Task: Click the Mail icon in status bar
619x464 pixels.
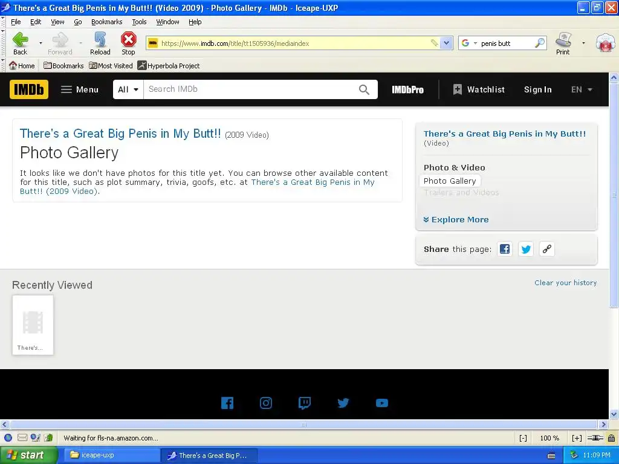Action: pyautogui.click(x=22, y=437)
